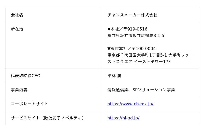Click the 事業内容 label cell
The height and width of the screenshot is (133, 209).
tap(54, 90)
